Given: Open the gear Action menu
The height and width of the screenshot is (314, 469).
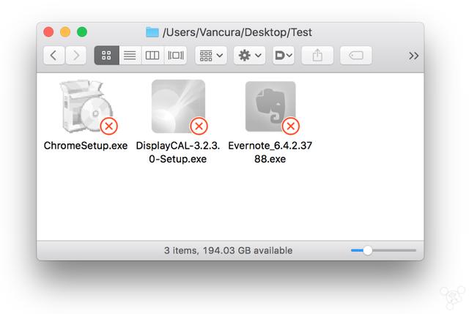Looking at the screenshot, I should (250, 56).
